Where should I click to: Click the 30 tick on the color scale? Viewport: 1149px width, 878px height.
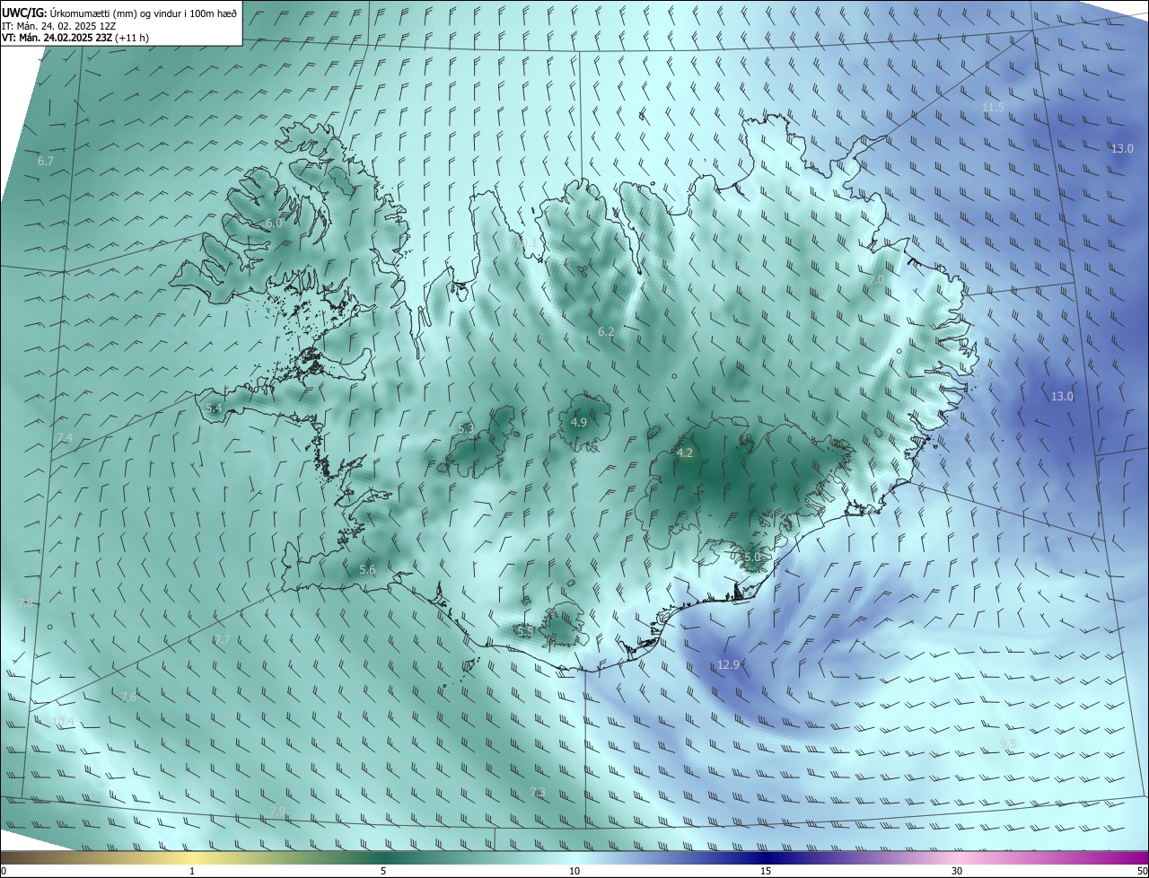(957, 871)
